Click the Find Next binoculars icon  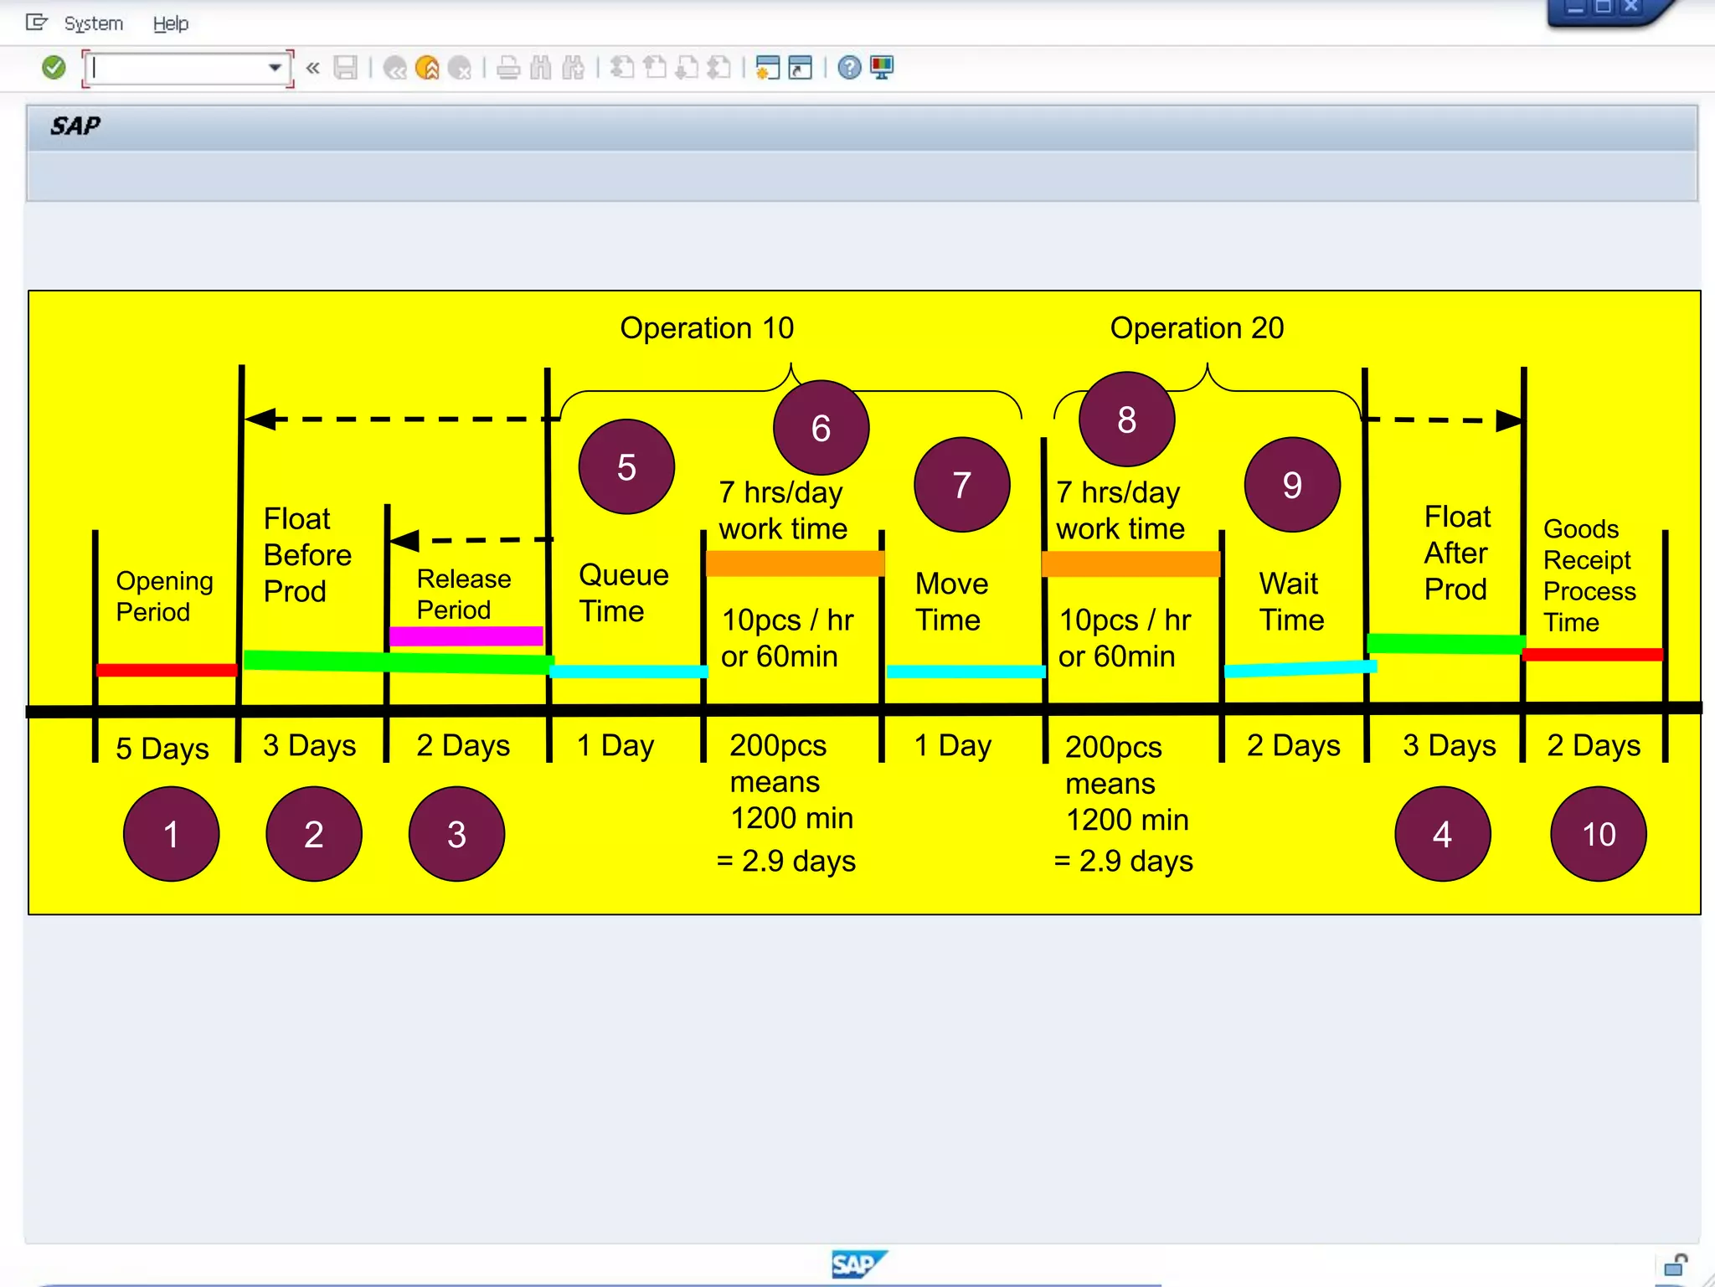[574, 68]
